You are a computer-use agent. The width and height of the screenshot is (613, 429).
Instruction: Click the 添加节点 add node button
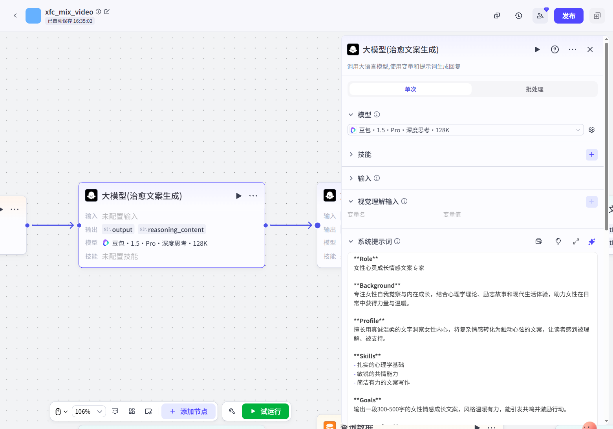[x=188, y=411]
